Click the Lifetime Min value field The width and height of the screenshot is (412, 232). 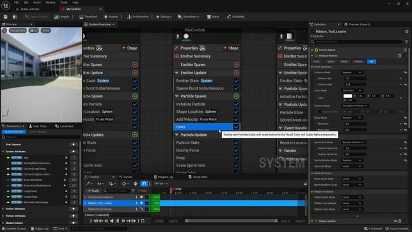coord(355,79)
